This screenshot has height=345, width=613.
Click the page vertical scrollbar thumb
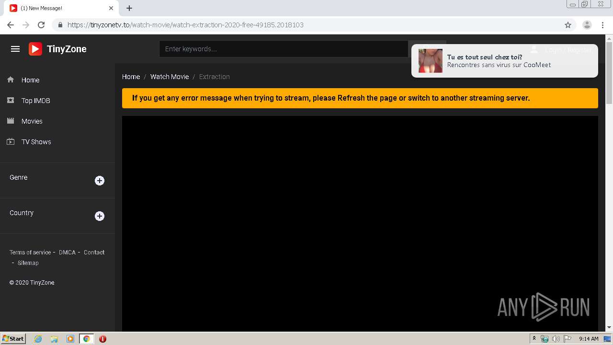coord(609,73)
